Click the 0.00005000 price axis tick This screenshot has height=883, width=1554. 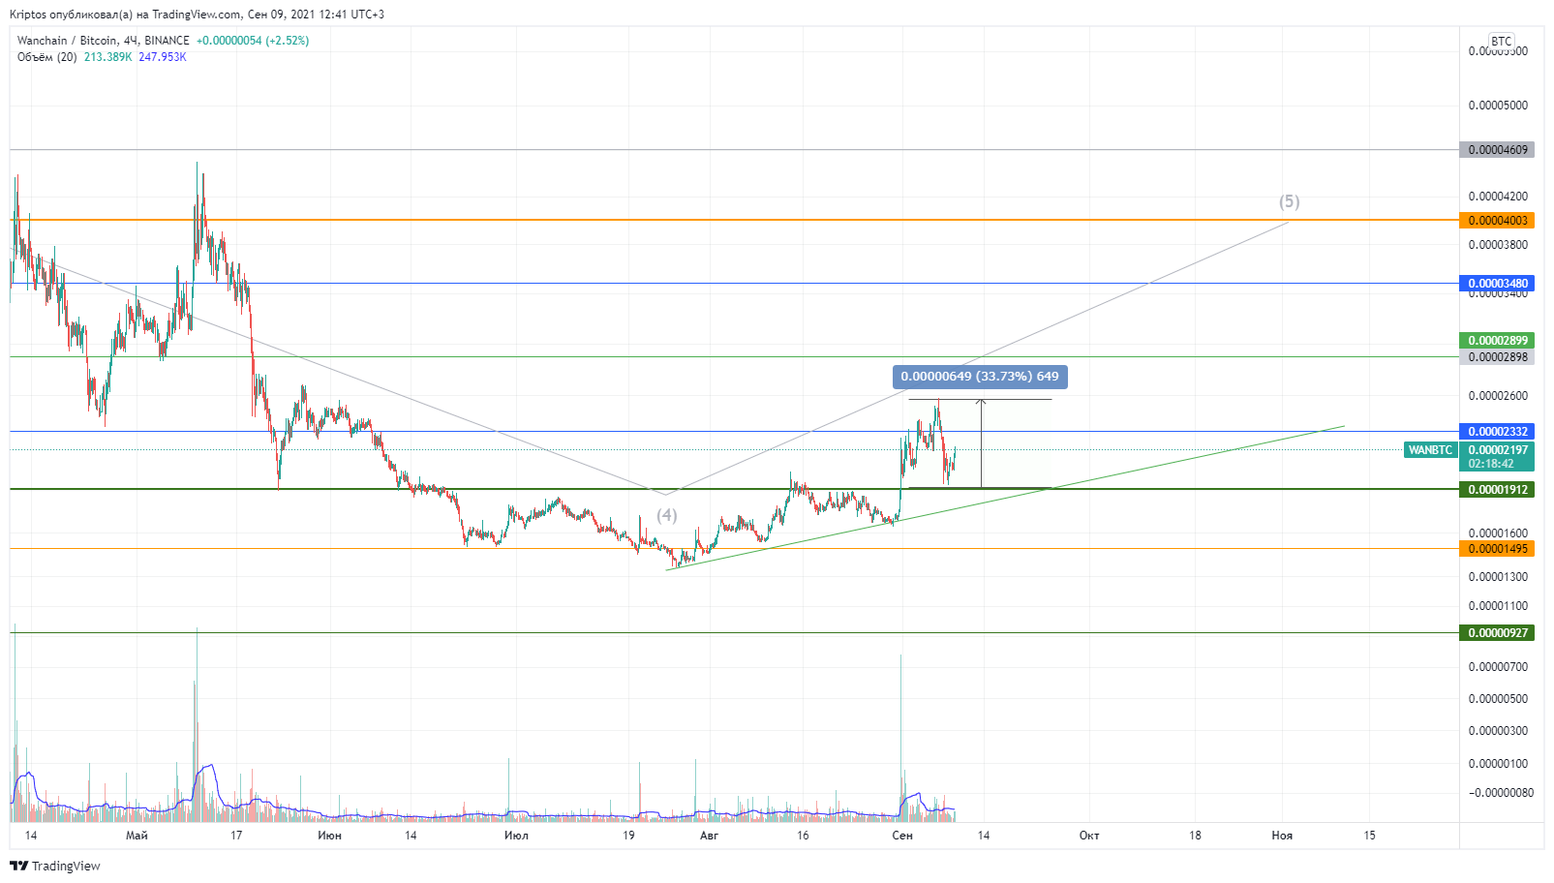pyautogui.click(x=1498, y=106)
